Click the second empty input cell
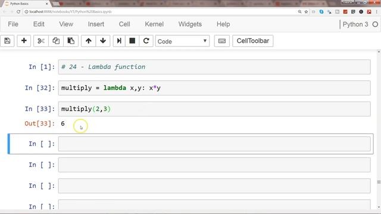This screenshot has width=381, height=214. click(x=214, y=165)
